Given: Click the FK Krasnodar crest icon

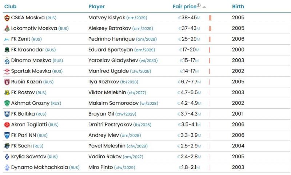Looking at the screenshot, I should coord(7,50).
